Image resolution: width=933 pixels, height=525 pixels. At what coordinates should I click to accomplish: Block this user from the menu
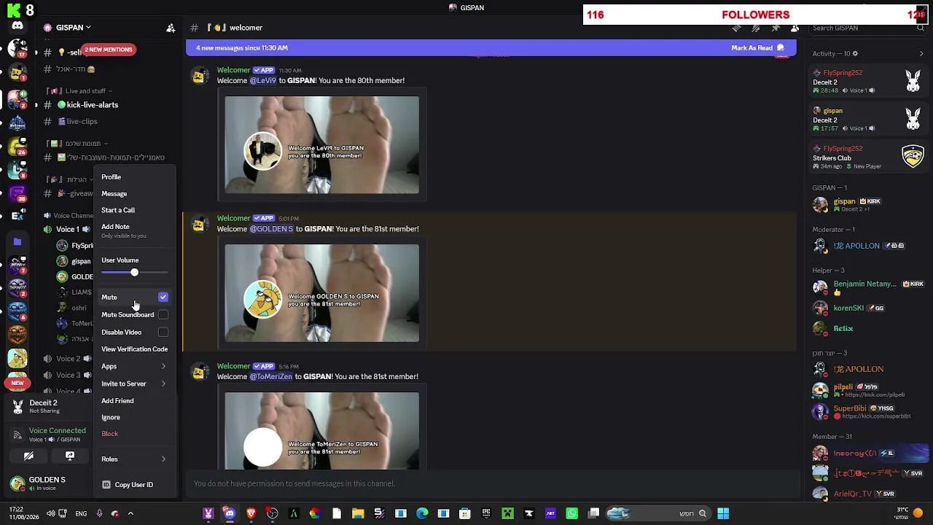(135, 434)
